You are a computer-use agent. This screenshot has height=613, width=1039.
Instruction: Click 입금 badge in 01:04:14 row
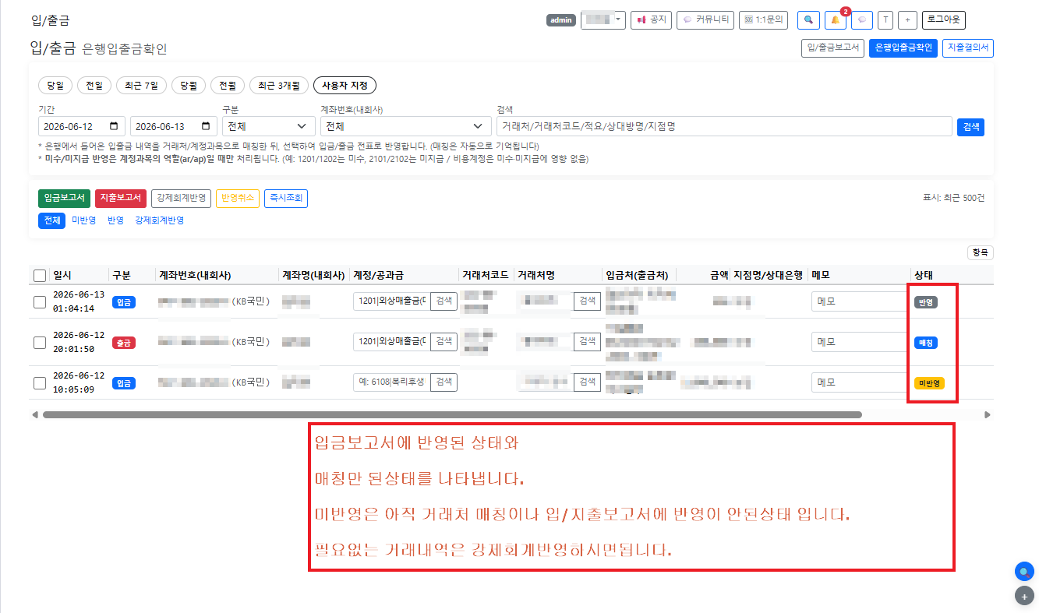point(124,302)
